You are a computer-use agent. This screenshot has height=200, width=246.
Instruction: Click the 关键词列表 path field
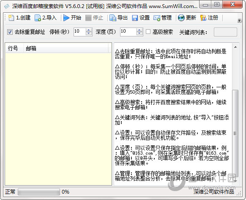click(225, 32)
